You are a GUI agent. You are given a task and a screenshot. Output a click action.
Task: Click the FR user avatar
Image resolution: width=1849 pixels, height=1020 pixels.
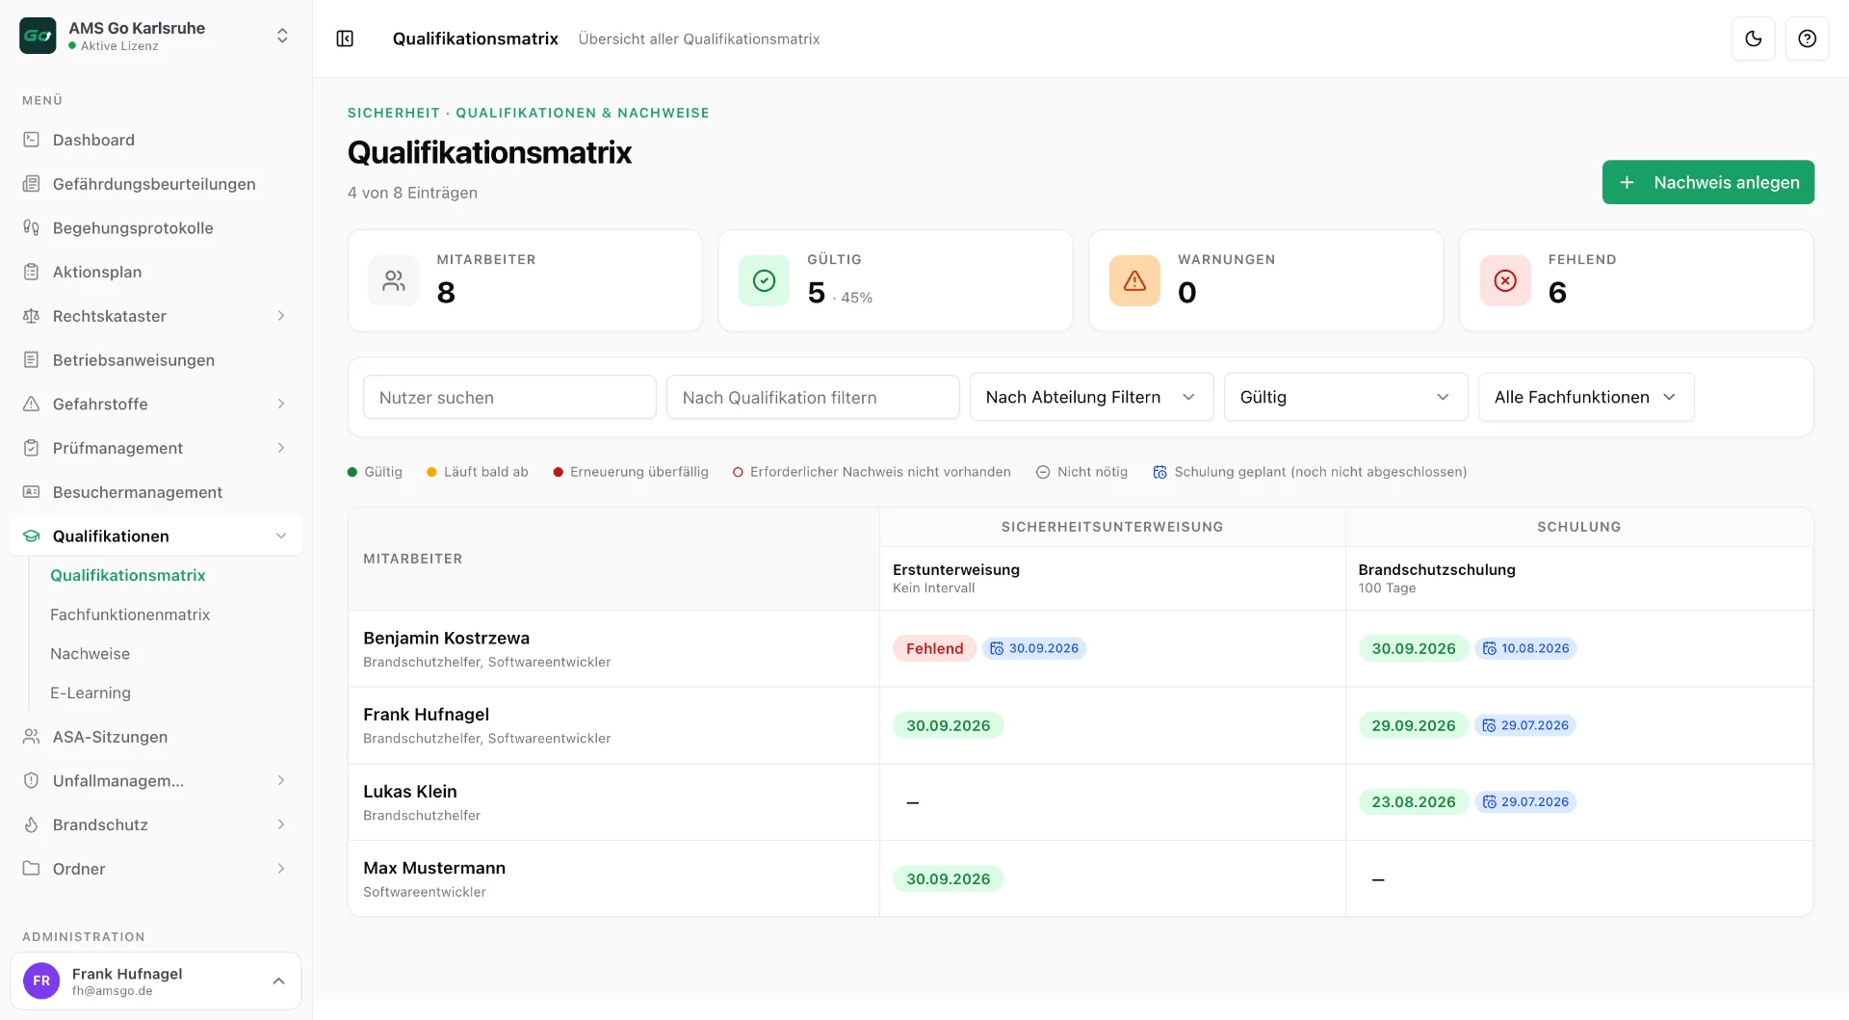coord(41,981)
